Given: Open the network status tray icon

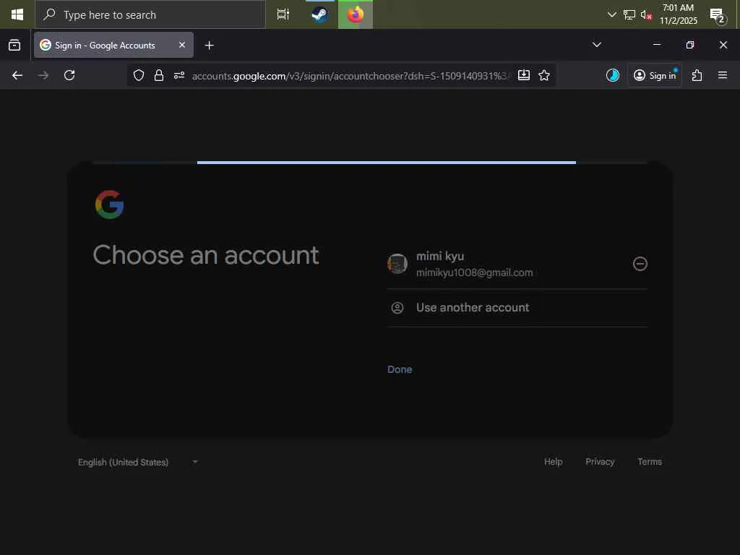Looking at the screenshot, I should pos(629,14).
